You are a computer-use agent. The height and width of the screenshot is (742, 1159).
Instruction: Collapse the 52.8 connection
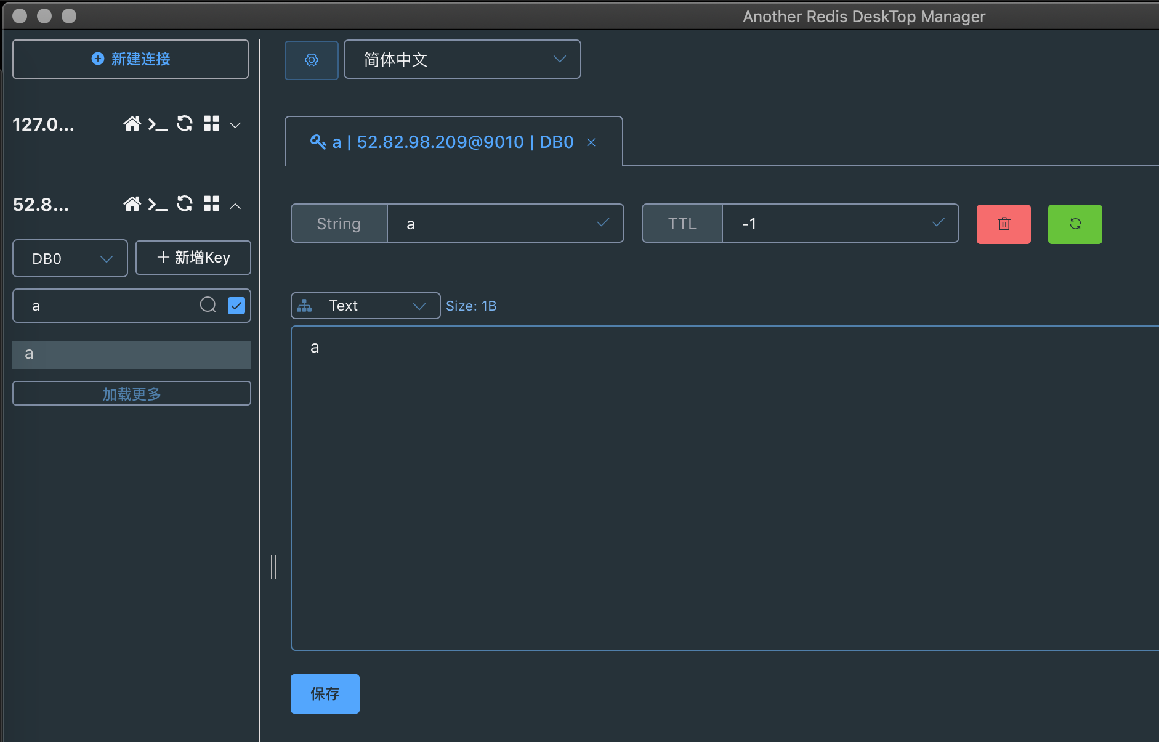coord(235,206)
